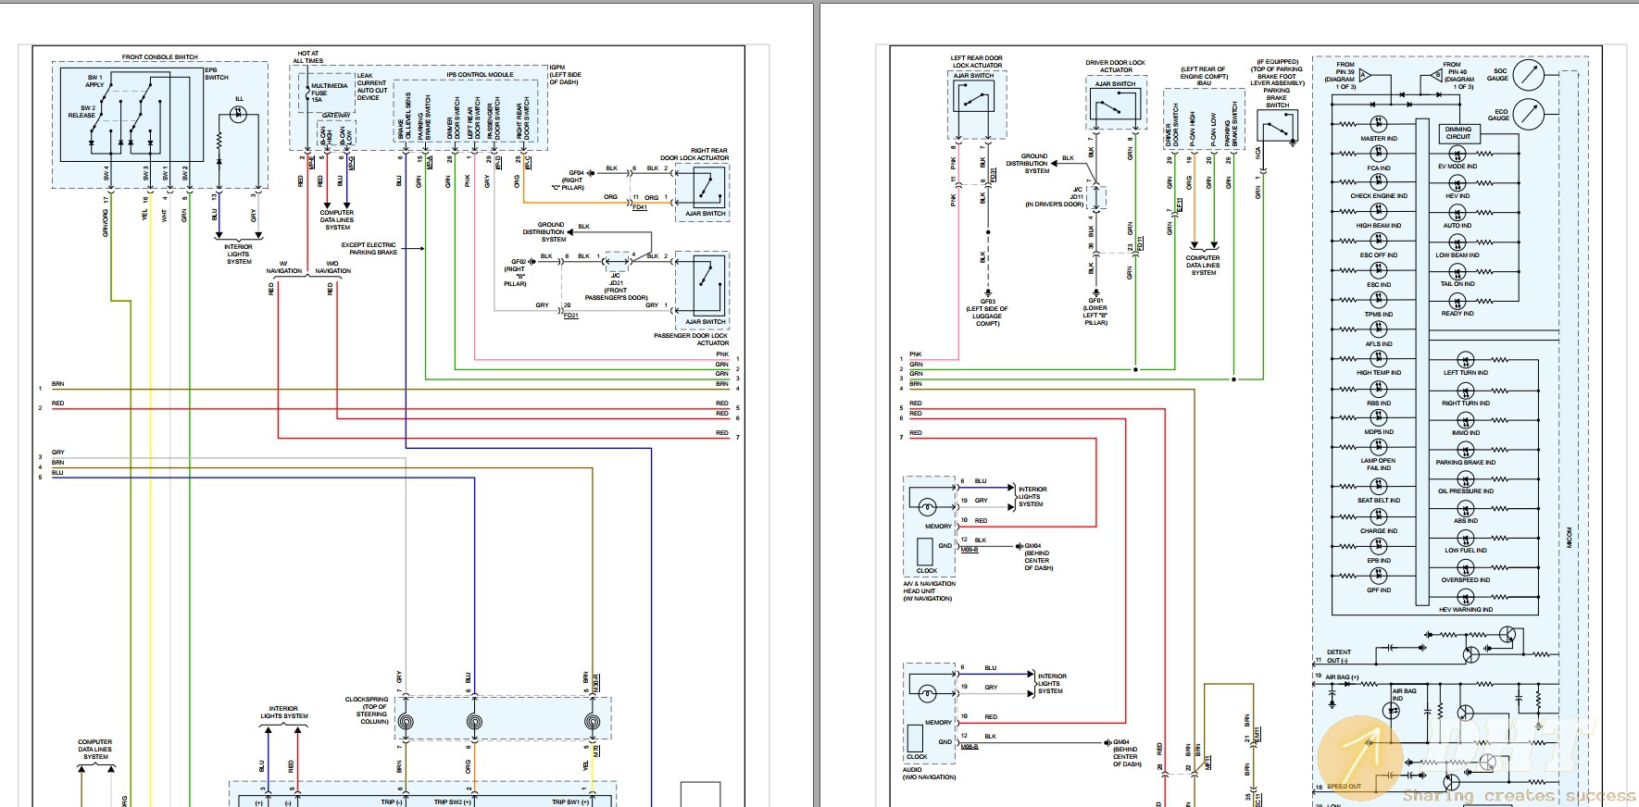Select the "HOT AT ALL TIMES" text
1639x807 pixels.
pos(308,57)
